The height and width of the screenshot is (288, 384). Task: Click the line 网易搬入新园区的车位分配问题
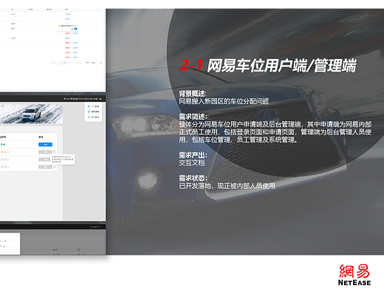(x=224, y=101)
